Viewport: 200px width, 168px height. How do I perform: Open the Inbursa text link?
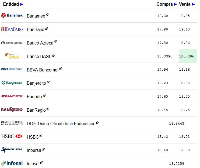34,150
